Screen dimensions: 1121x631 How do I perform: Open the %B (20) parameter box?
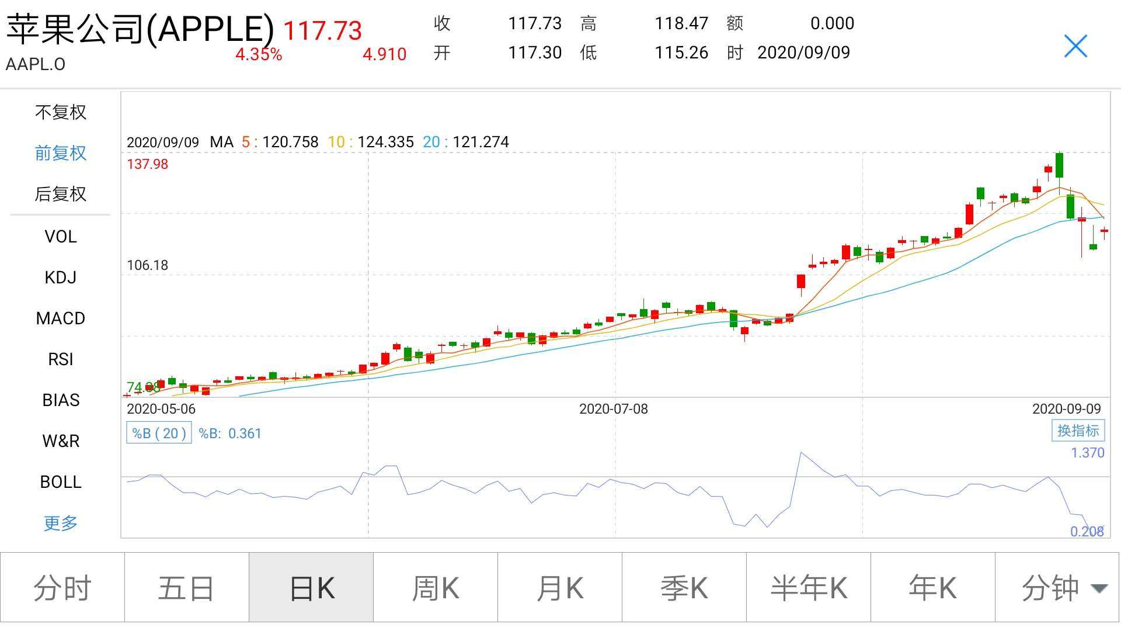[159, 433]
